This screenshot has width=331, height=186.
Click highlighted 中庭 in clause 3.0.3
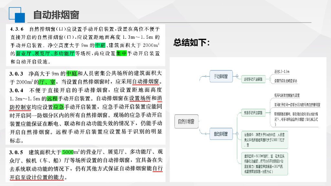[x=72, y=73]
